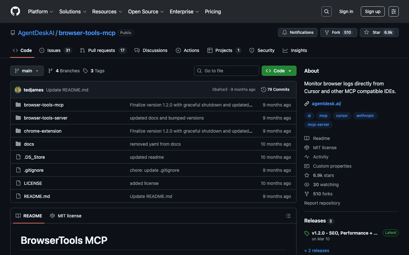Open the Pull requests tab
This screenshot has width=409, height=255.
103,50
